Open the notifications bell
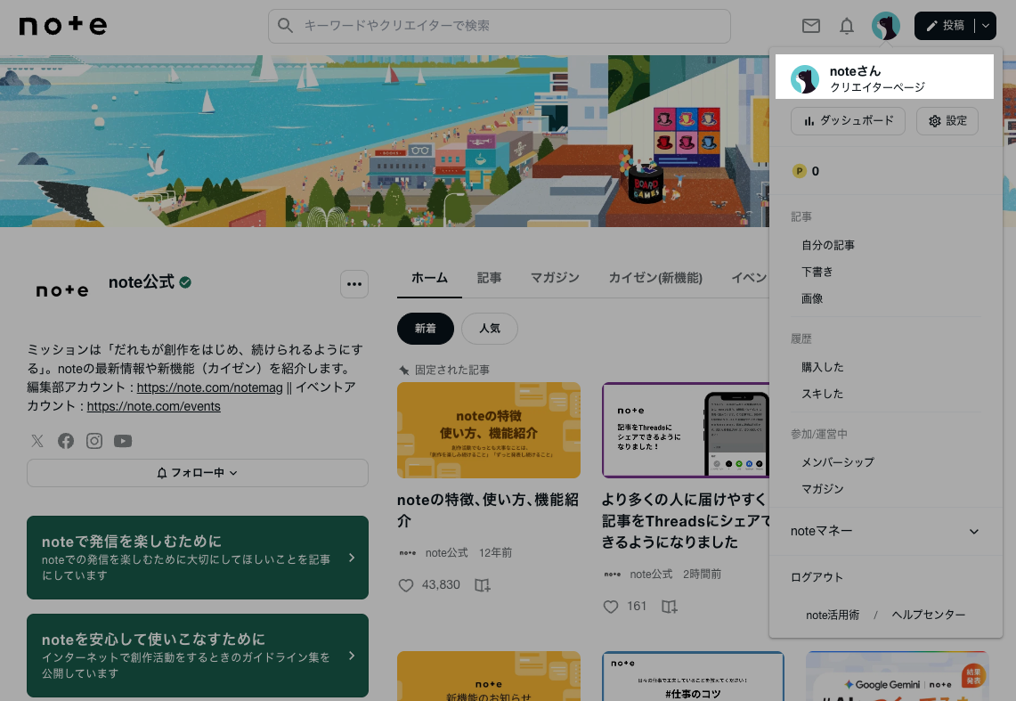The width and height of the screenshot is (1016, 701). coord(846,26)
